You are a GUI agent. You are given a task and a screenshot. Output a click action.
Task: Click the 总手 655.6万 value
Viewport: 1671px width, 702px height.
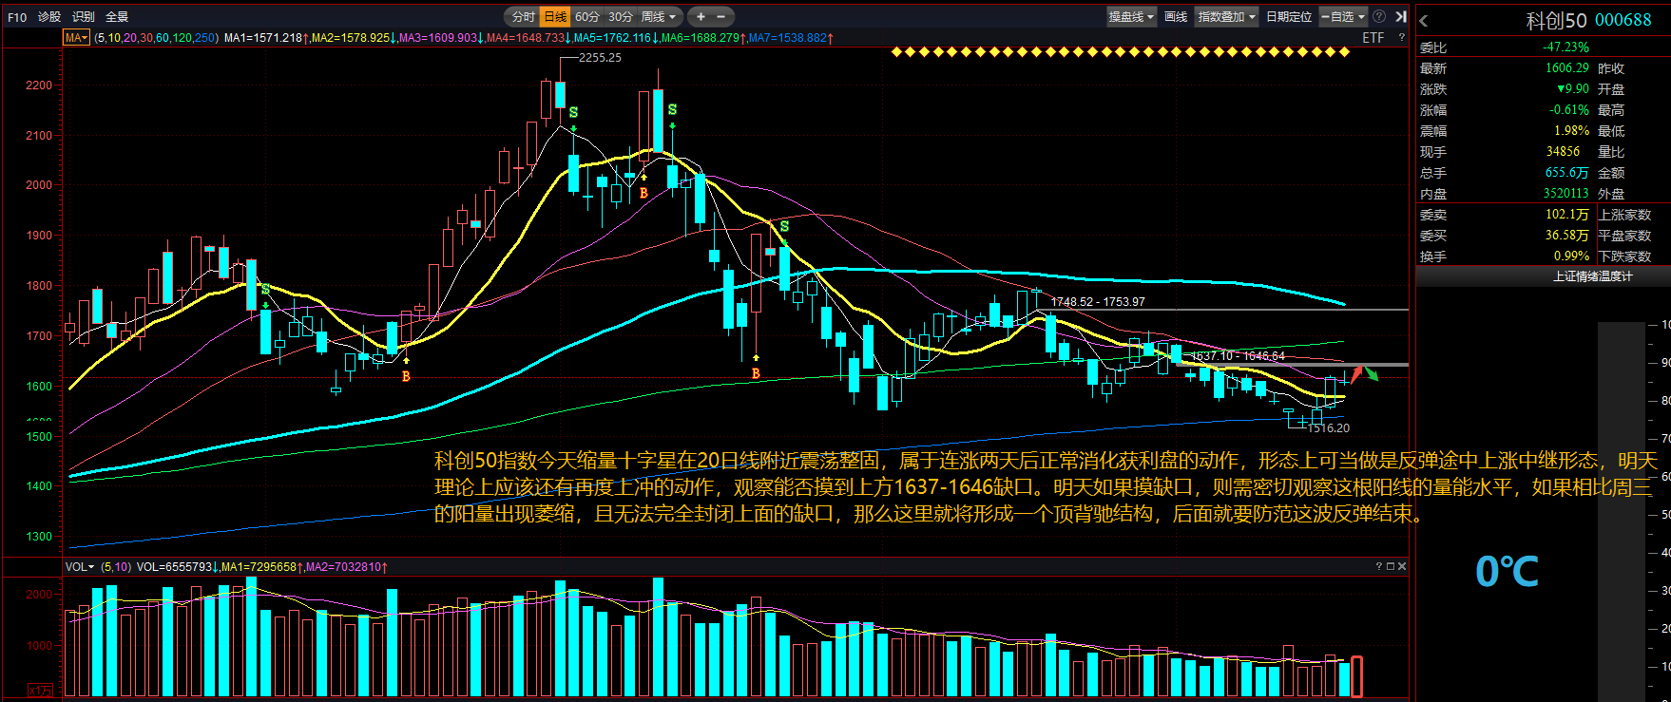coord(1567,173)
